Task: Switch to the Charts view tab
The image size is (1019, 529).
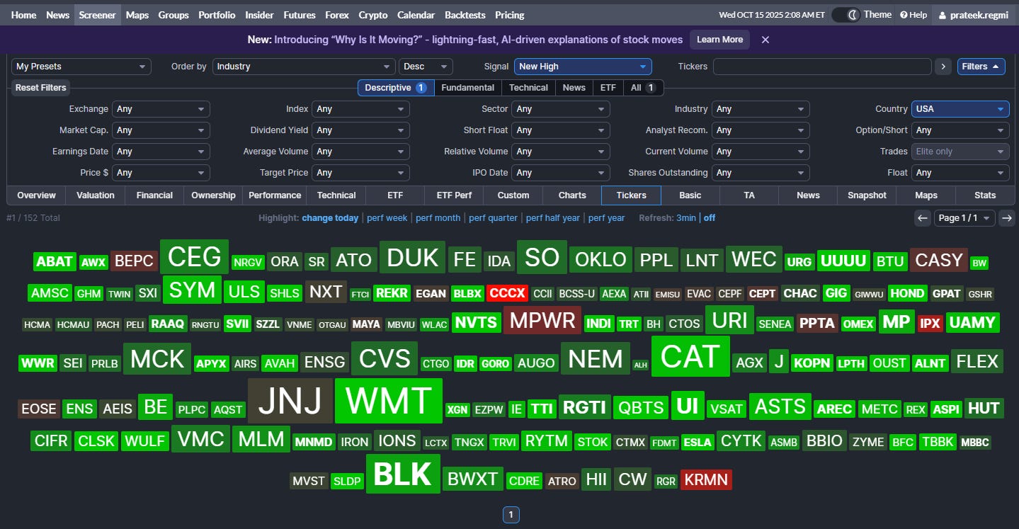Action: 572,195
